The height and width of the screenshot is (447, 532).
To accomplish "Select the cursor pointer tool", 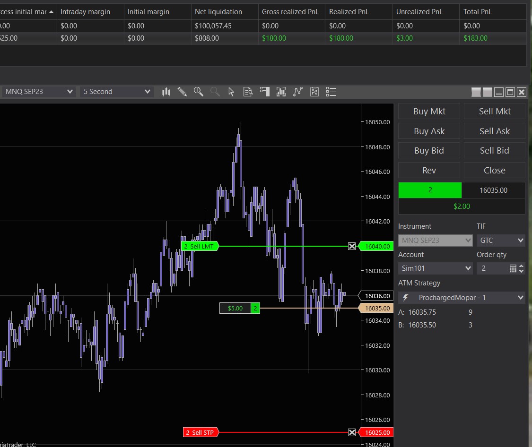I will tap(231, 92).
